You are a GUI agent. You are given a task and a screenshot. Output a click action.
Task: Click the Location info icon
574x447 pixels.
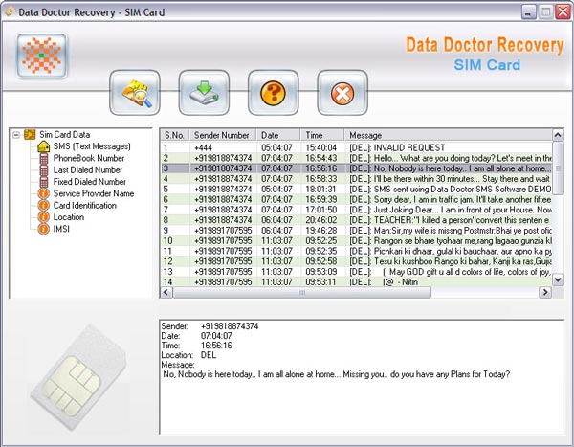click(x=44, y=217)
